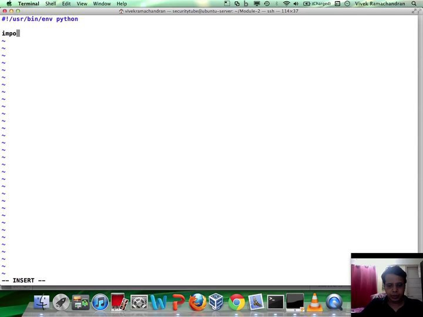Open Mail stamp icon in Dock
The width and height of the screenshot is (423, 317).
tap(256, 302)
